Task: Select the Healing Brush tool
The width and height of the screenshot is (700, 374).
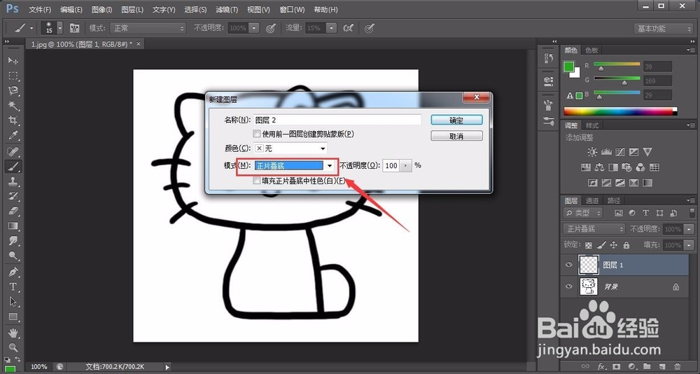Action: pos(13,151)
